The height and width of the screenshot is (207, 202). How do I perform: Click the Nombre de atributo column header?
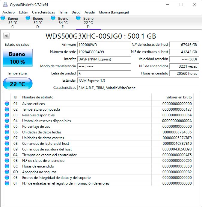pos(86,97)
